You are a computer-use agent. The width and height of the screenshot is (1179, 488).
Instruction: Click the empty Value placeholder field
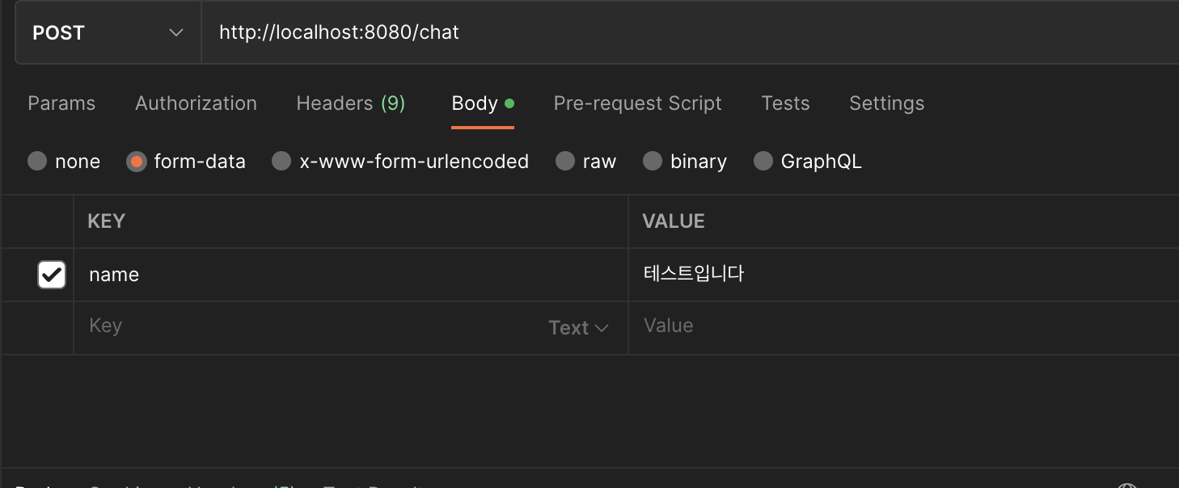click(890, 326)
